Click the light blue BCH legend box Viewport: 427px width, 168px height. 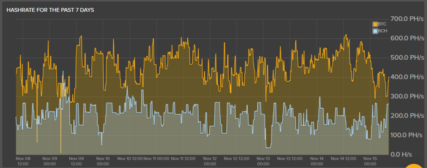pos(375,31)
